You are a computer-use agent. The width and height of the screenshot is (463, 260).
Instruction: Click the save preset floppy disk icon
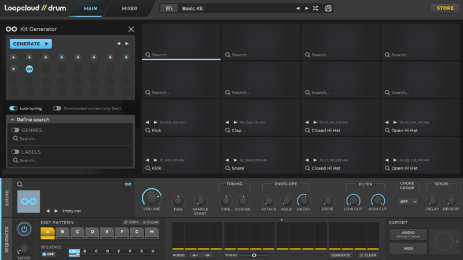[x=329, y=9]
